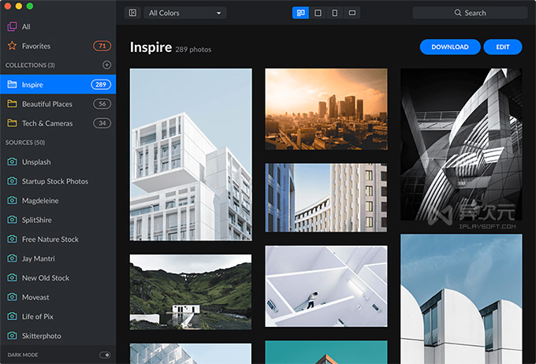Select the All photos item
Screen dimensions: 536x364
point(26,27)
